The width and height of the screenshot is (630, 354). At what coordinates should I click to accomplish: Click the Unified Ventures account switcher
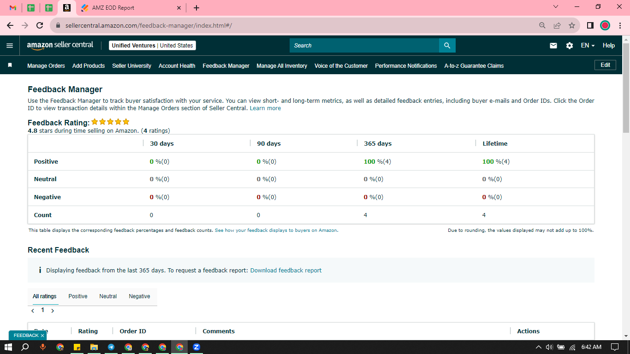pos(153,46)
